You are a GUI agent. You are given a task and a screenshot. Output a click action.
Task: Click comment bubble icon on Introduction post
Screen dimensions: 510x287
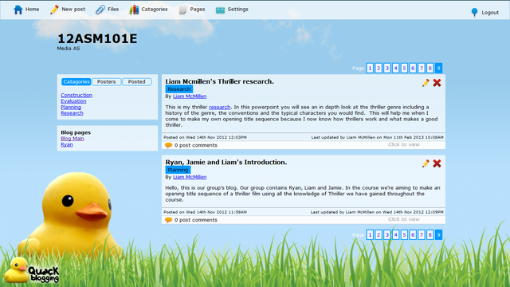(168, 220)
